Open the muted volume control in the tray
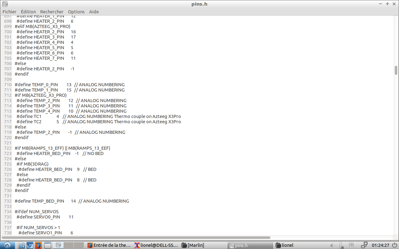 click(x=334, y=245)
